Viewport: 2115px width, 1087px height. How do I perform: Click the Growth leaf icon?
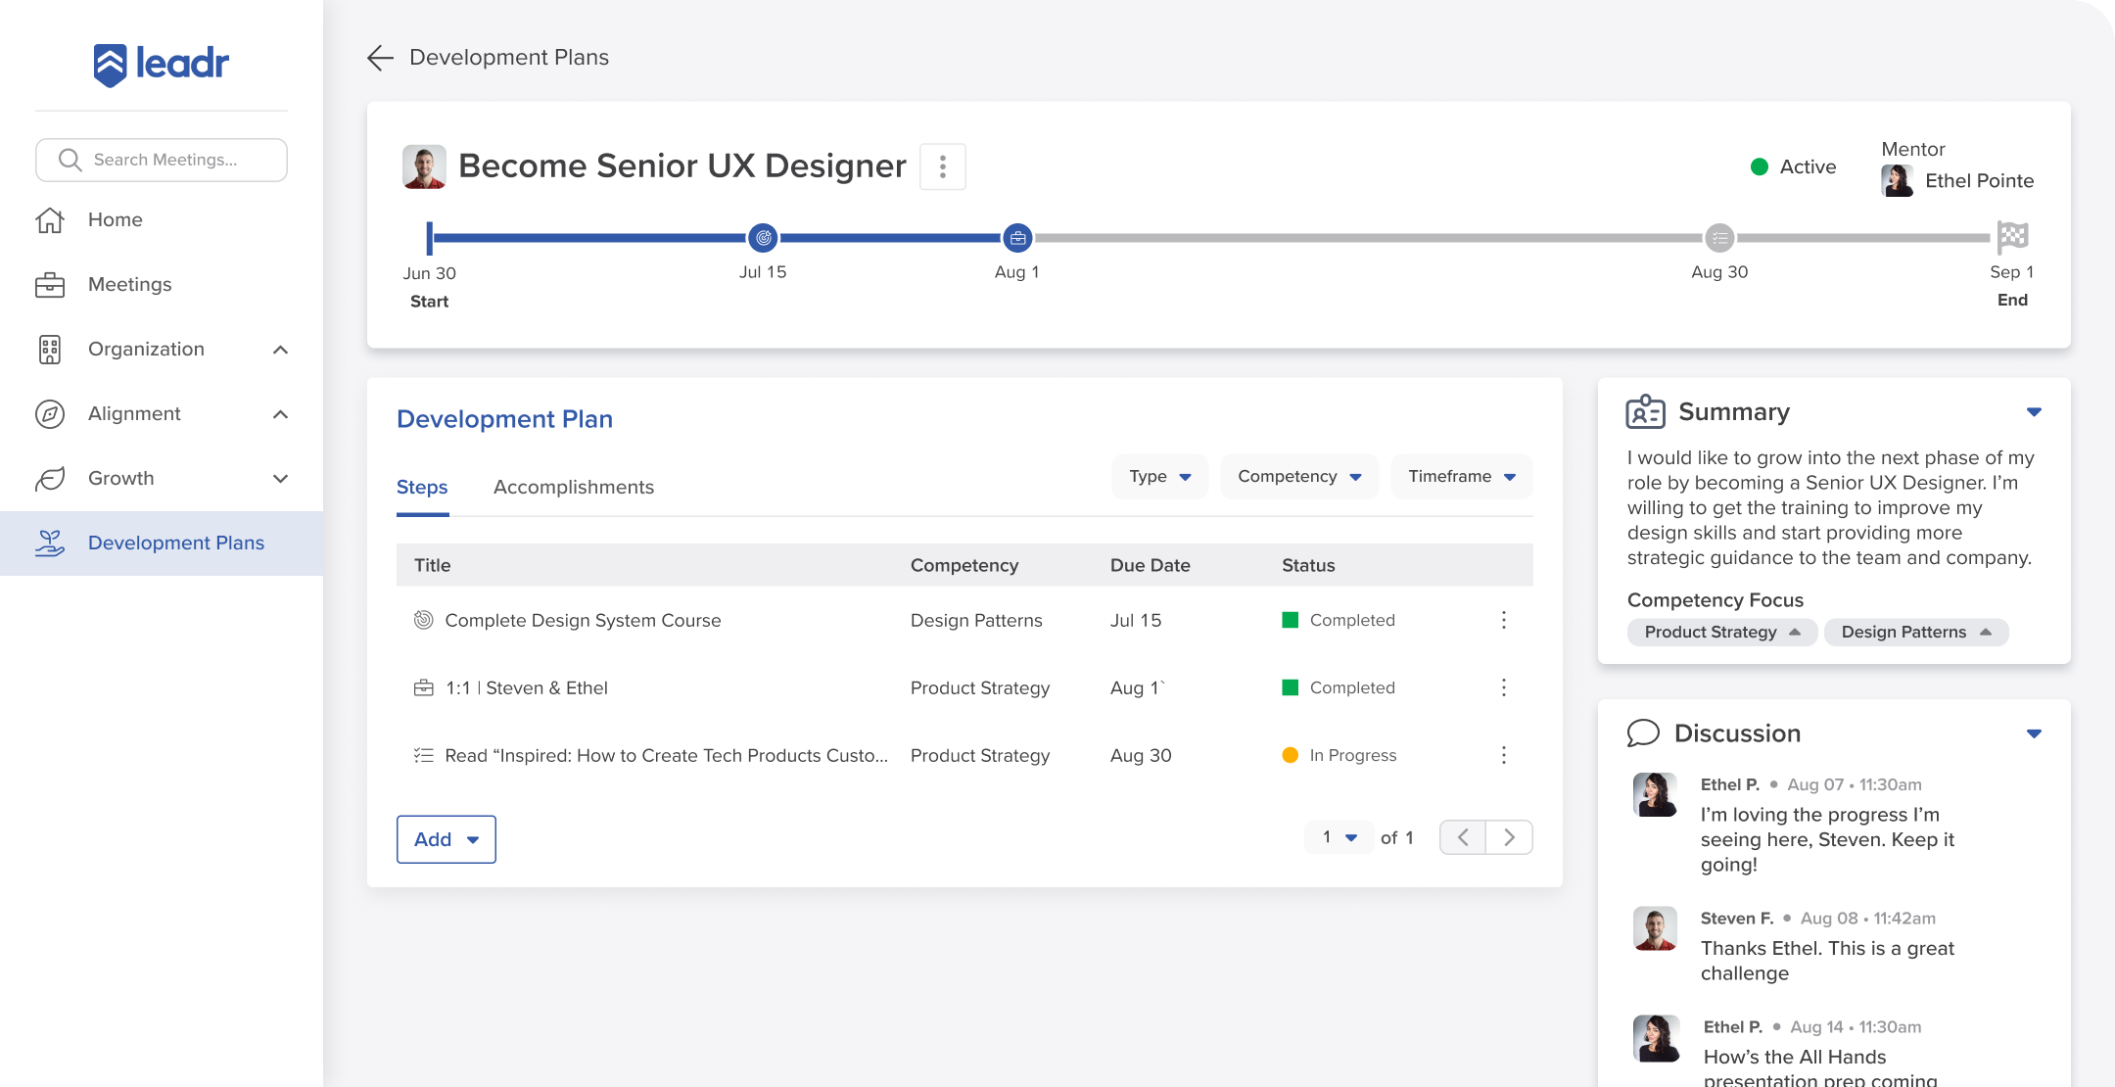pyautogui.click(x=50, y=479)
